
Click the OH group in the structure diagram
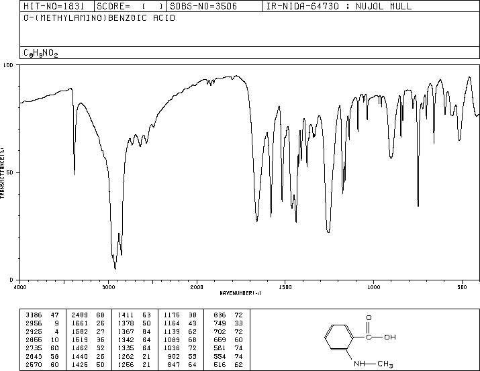pos(390,337)
